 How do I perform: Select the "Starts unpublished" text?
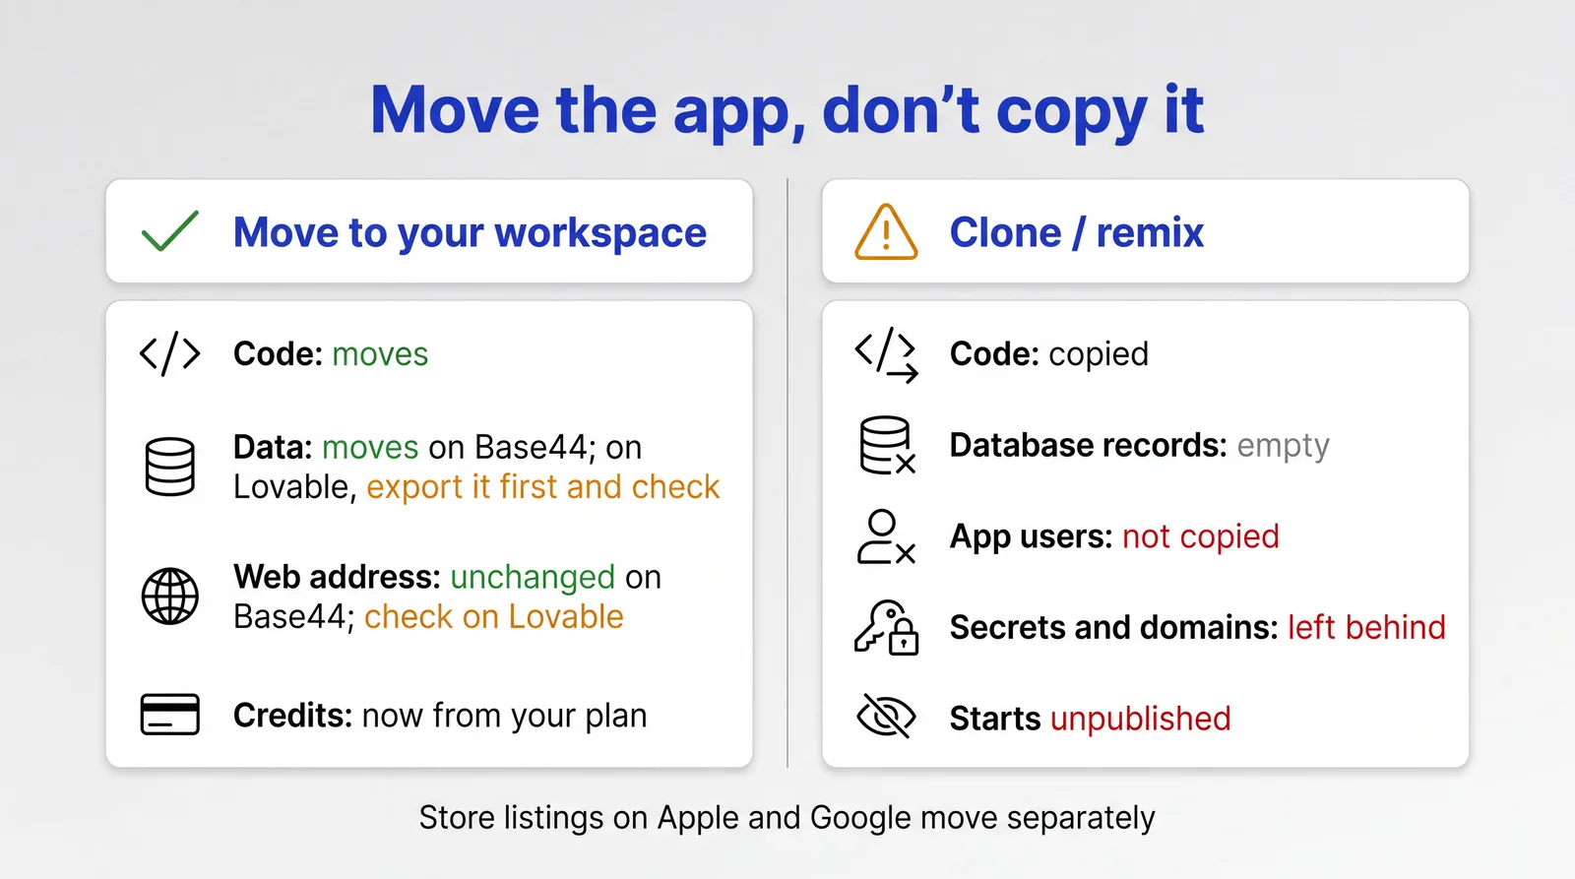[1091, 720]
